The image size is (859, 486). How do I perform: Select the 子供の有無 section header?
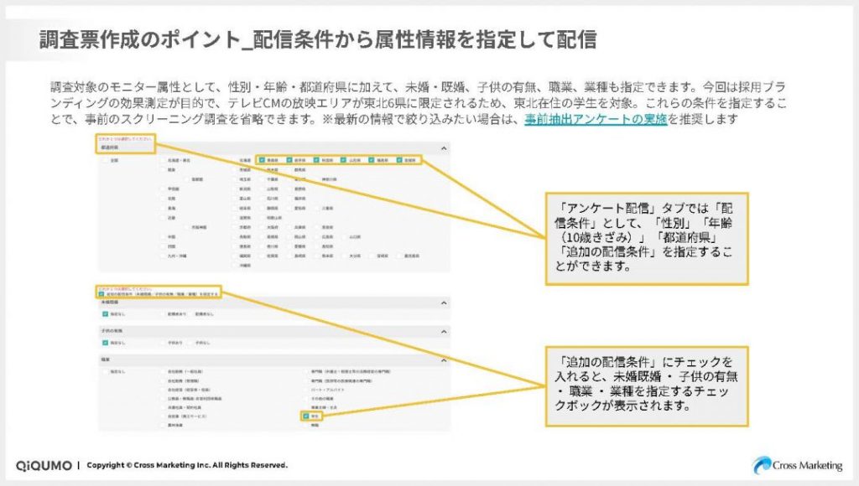[274, 331]
